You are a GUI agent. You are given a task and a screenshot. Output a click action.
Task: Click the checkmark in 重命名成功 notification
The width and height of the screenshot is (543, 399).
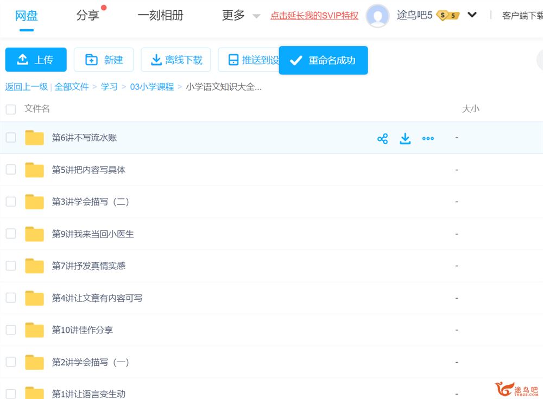coord(296,61)
